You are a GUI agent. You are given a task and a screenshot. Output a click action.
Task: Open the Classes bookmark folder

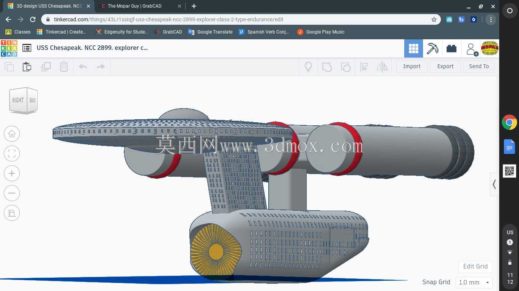[x=18, y=32]
